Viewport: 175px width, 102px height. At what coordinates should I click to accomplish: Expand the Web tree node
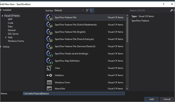coord(6,38)
